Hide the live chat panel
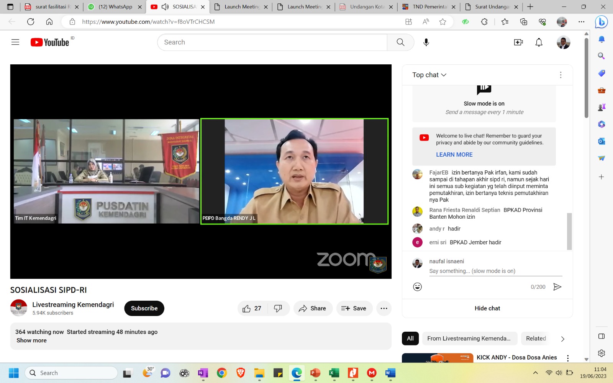 [x=487, y=308]
